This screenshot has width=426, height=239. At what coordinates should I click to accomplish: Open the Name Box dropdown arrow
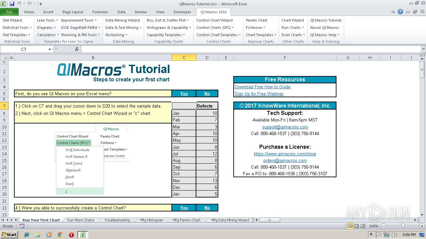(x=50, y=49)
